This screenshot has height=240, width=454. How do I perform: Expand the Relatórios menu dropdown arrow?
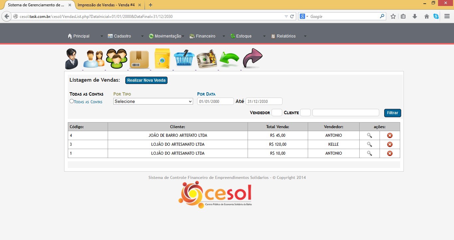pyautogui.click(x=305, y=36)
